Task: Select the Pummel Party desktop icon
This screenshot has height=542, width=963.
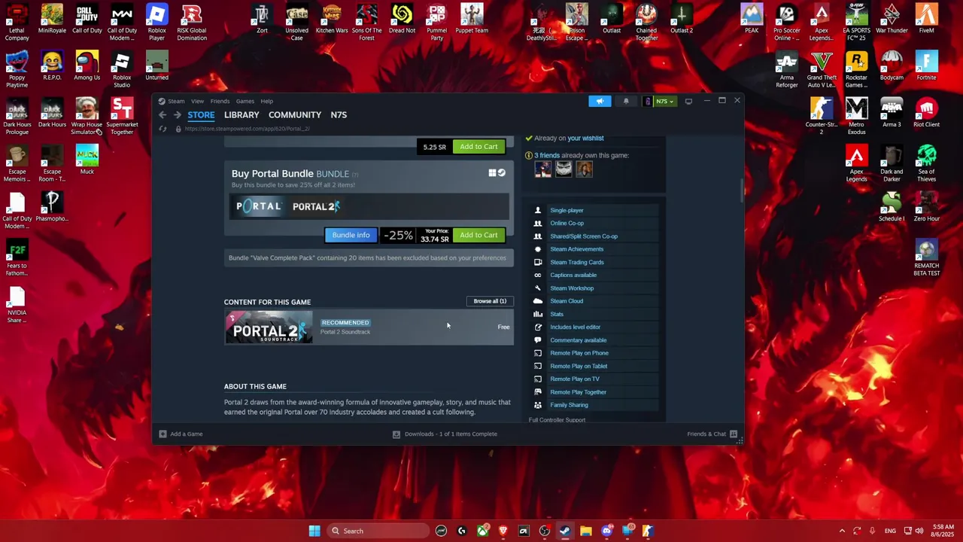Action: coord(436,23)
